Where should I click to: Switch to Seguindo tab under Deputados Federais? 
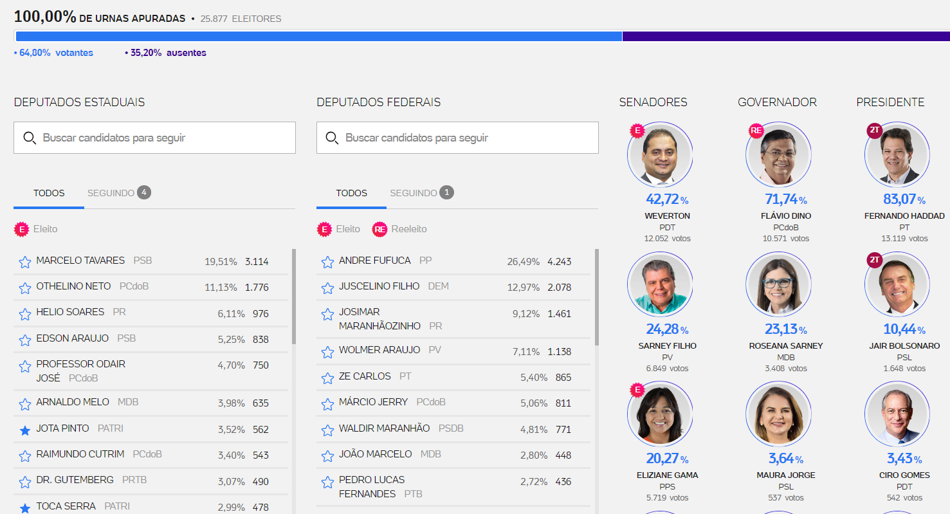click(421, 193)
